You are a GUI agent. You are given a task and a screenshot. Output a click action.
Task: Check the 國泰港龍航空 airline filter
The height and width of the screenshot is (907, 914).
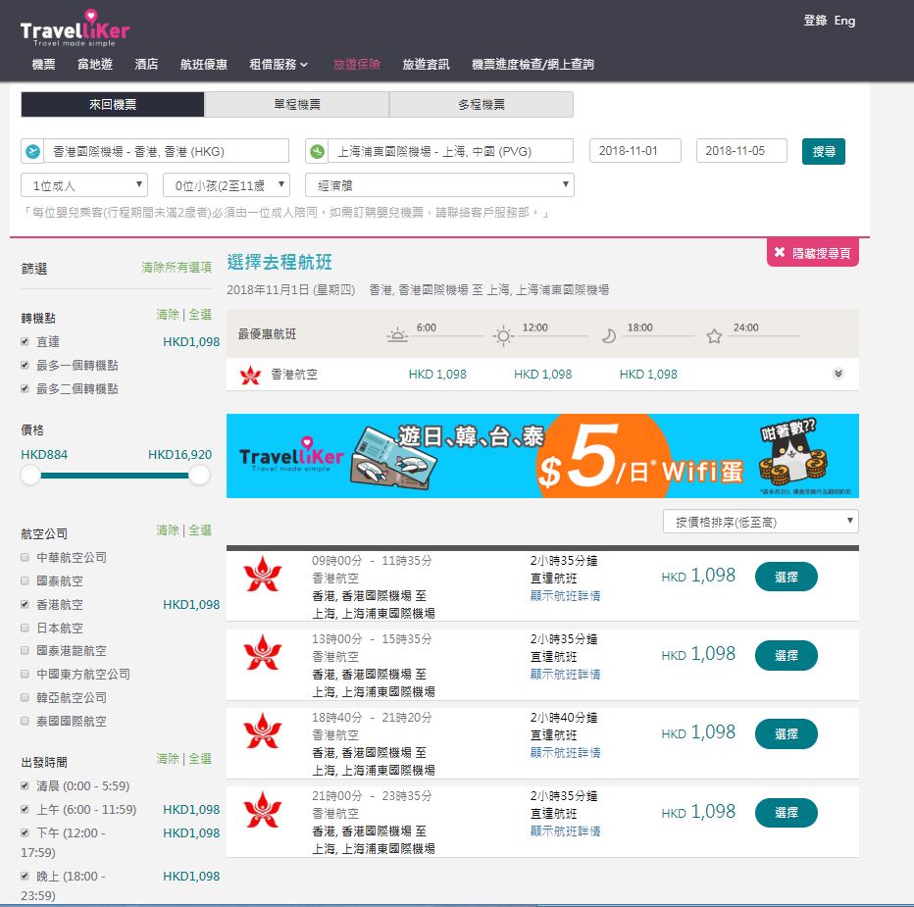tap(25, 650)
